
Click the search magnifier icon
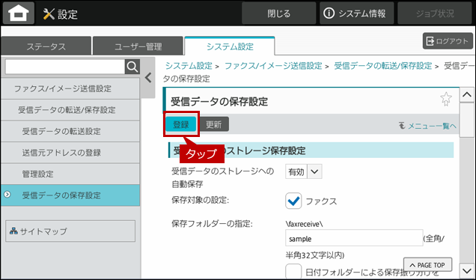[x=132, y=67]
